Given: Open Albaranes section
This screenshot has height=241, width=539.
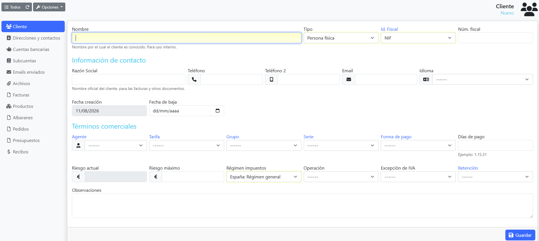Looking at the screenshot, I should coord(33,118).
